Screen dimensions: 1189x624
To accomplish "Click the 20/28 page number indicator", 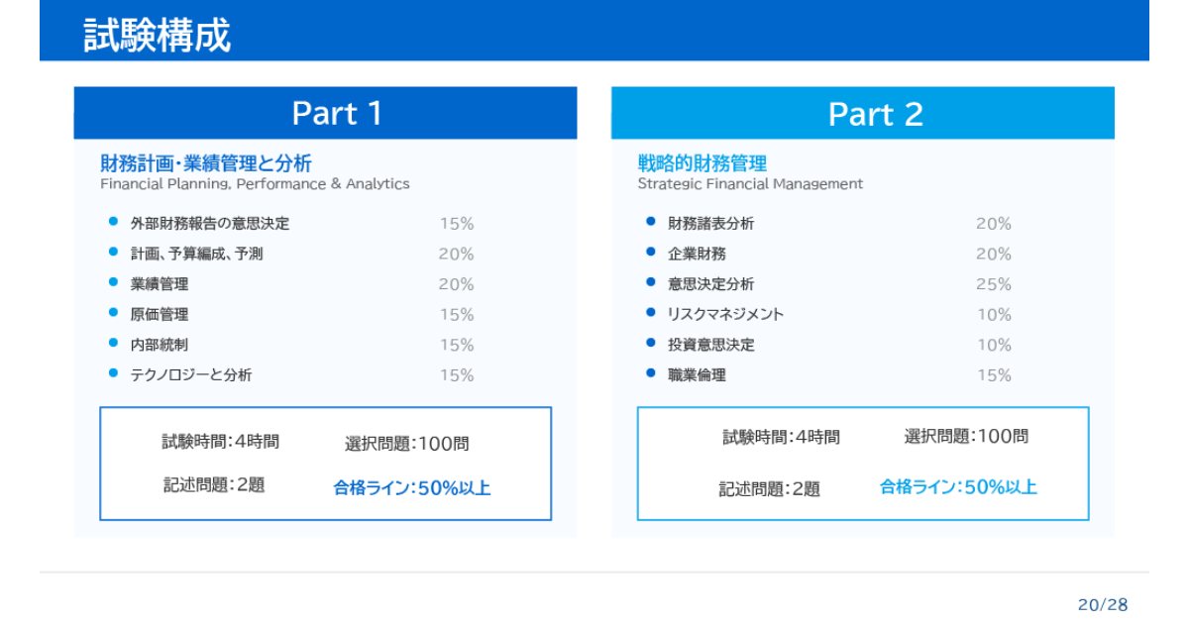I will (x=1103, y=604).
